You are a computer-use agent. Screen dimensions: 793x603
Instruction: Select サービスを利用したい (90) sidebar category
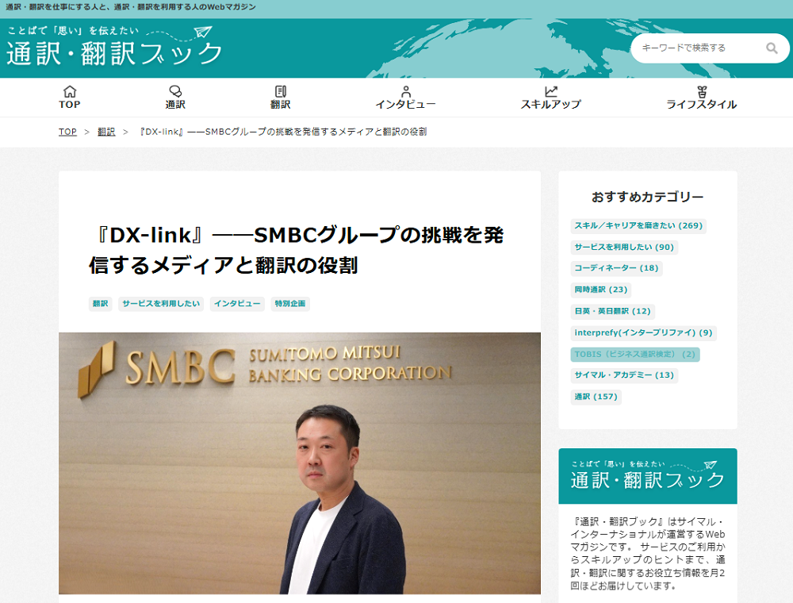tap(624, 247)
